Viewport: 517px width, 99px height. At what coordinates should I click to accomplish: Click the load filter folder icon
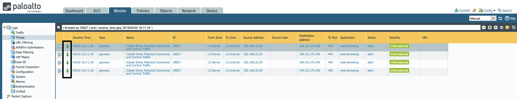point(507,27)
